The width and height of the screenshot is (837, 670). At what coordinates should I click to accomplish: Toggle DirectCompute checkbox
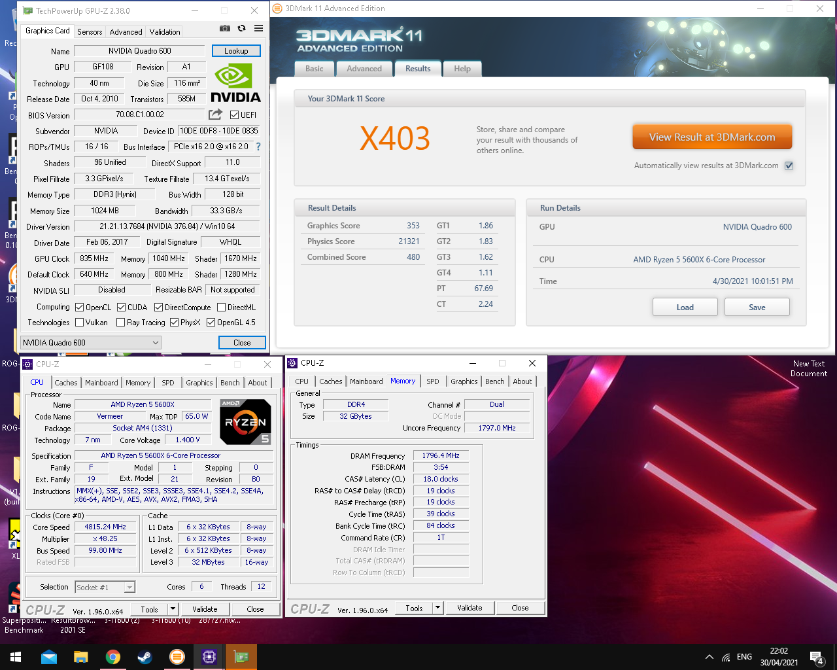(x=159, y=308)
